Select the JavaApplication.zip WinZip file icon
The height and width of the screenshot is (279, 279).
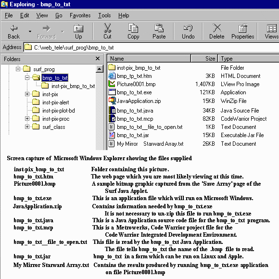click(112, 101)
